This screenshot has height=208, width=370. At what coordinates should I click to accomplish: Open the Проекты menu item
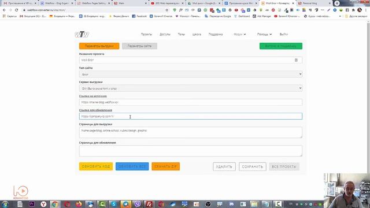tap(146, 34)
